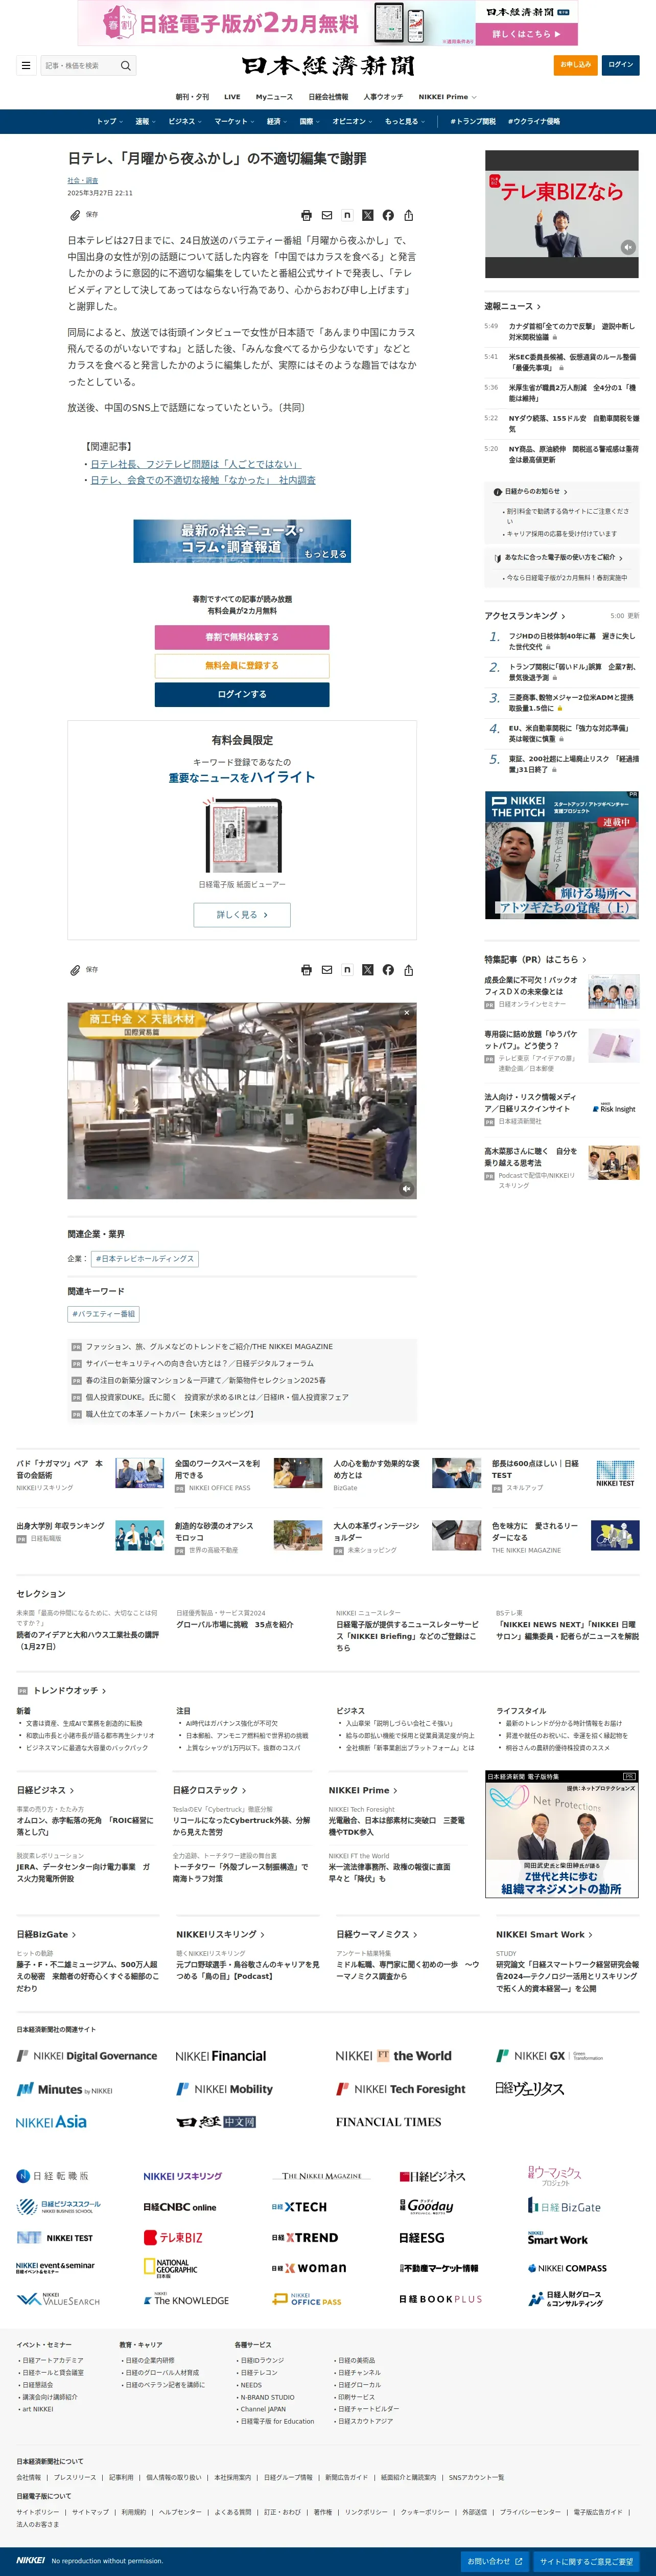Click サイトに関するご意見ご要望 button

(x=587, y=2561)
